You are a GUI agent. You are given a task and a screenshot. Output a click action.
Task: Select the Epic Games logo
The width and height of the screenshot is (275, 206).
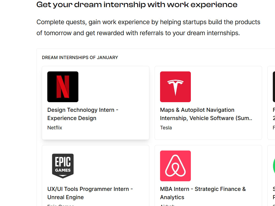pos(63,166)
